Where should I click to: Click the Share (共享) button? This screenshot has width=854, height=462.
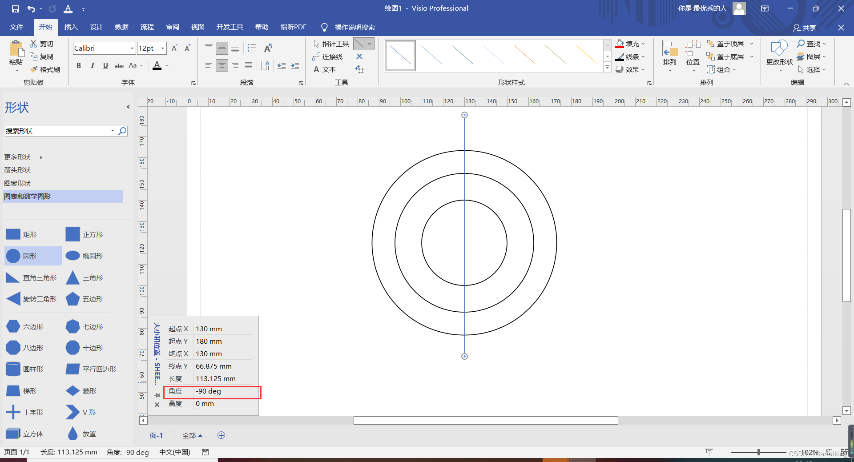pos(805,28)
